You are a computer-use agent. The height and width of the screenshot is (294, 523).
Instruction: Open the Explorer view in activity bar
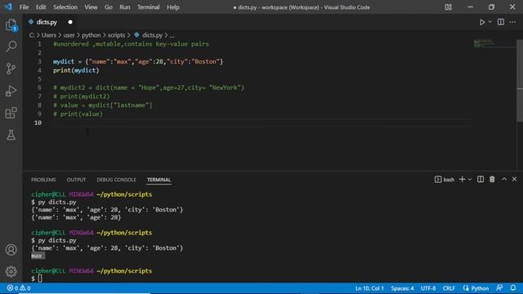pos(11,25)
